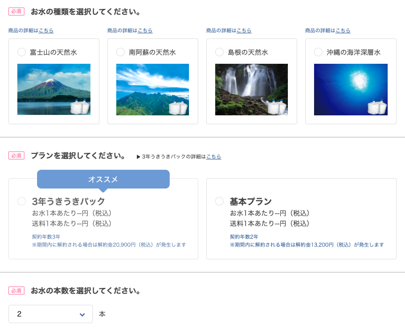This screenshot has width=405, height=332.
Task: Click the 必須 badge beside お水の本数
Action: [16, 291]
